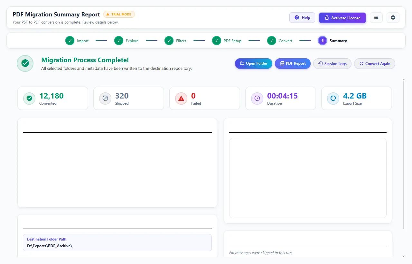Click the Convert step checkmark circle
The image size is (412, 264).
click(x=272, y=41)
